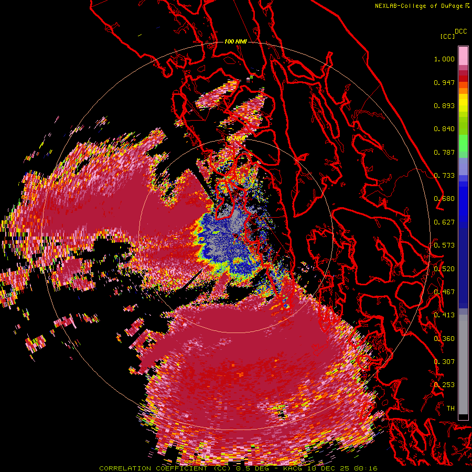Click the TH threshold label on legend
472x472 pixels.
coord(450,409)
